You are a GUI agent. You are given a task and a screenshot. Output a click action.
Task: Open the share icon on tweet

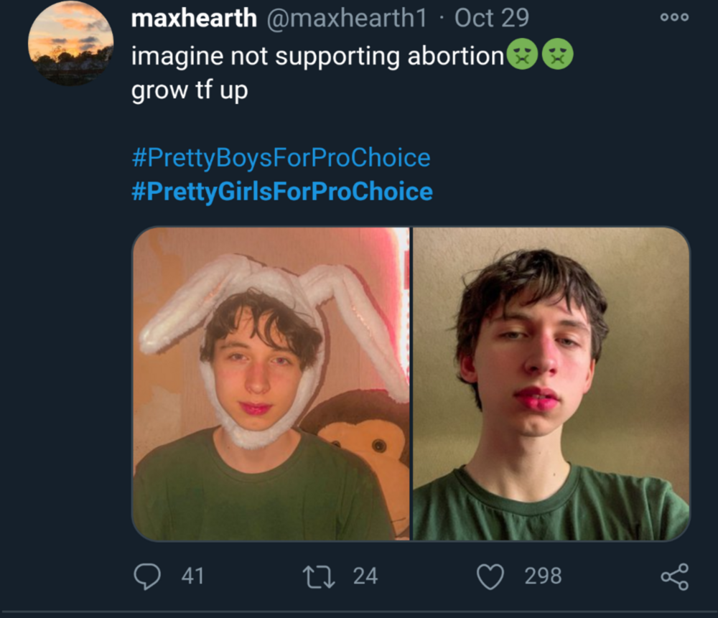pyautogui.click(x=674, y=577)
